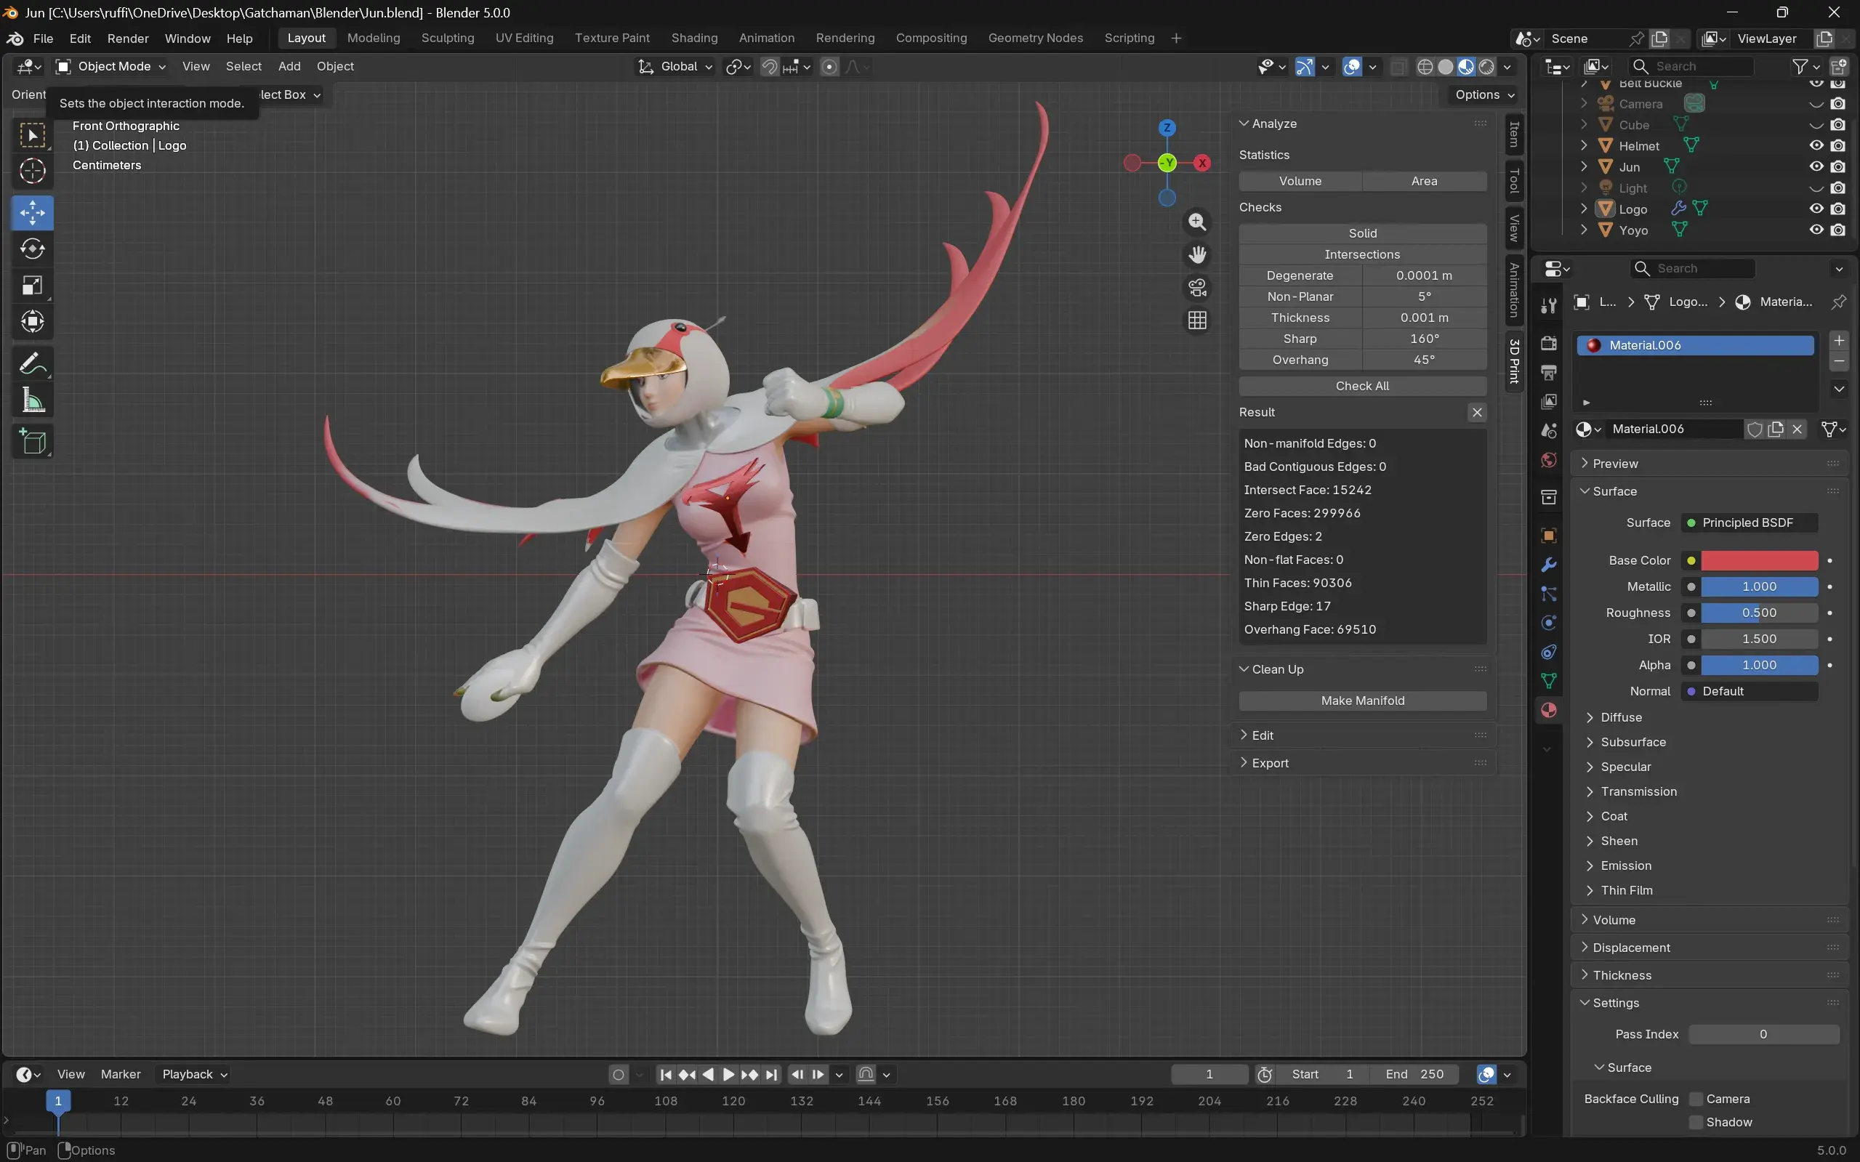
Task: Select the Measure tool
Action: [x=32, y=400]
